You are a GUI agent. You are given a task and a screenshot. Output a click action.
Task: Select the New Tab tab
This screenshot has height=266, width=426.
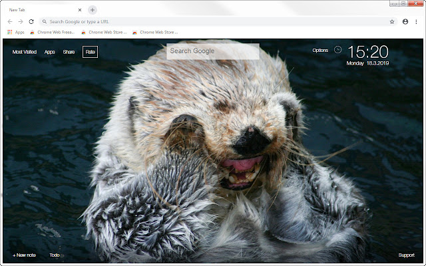tap(45, 10)
